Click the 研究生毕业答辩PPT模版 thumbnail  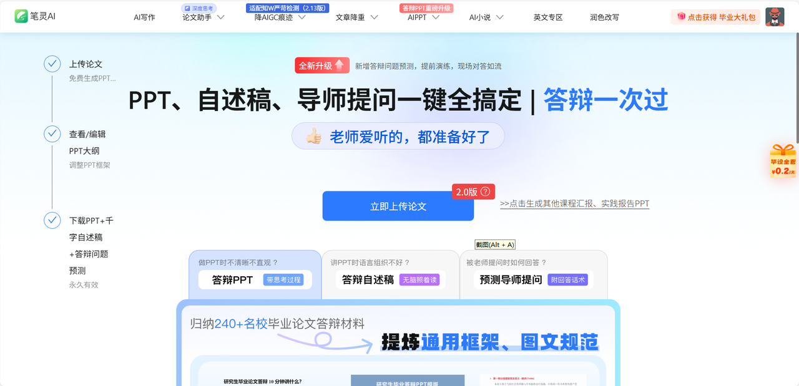[408, 380]
